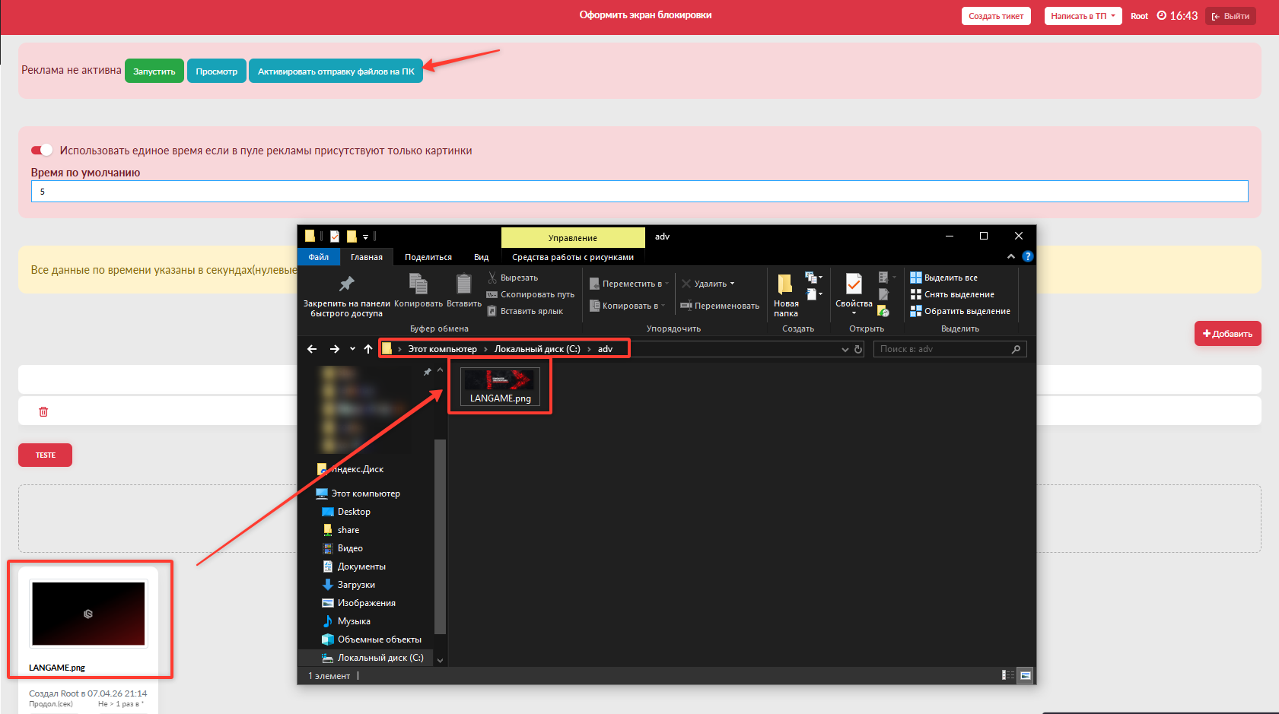Click the red TESTE button
The image size is (1279, 714).
tap(46, 455)
